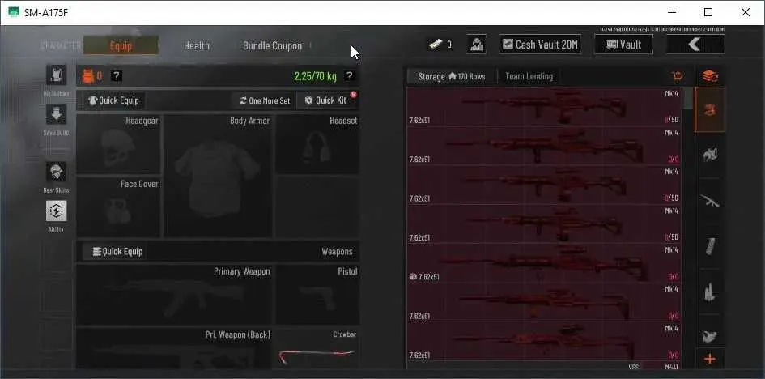Go back with the left chevron button
The width and height of the screenshot is (765, 379).
(x=695, y=45)
